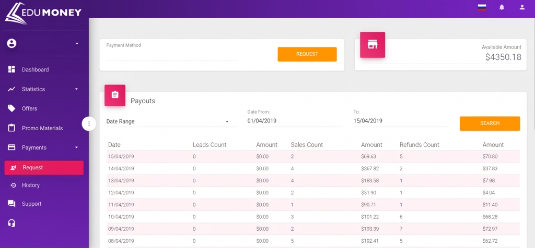535x248 pixels.
Task: Click the Request menu item icon
Action: pos(13,168)
